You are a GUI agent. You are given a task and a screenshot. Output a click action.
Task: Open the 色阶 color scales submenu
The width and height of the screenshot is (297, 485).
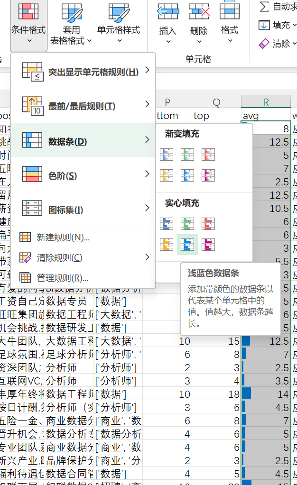83,175
